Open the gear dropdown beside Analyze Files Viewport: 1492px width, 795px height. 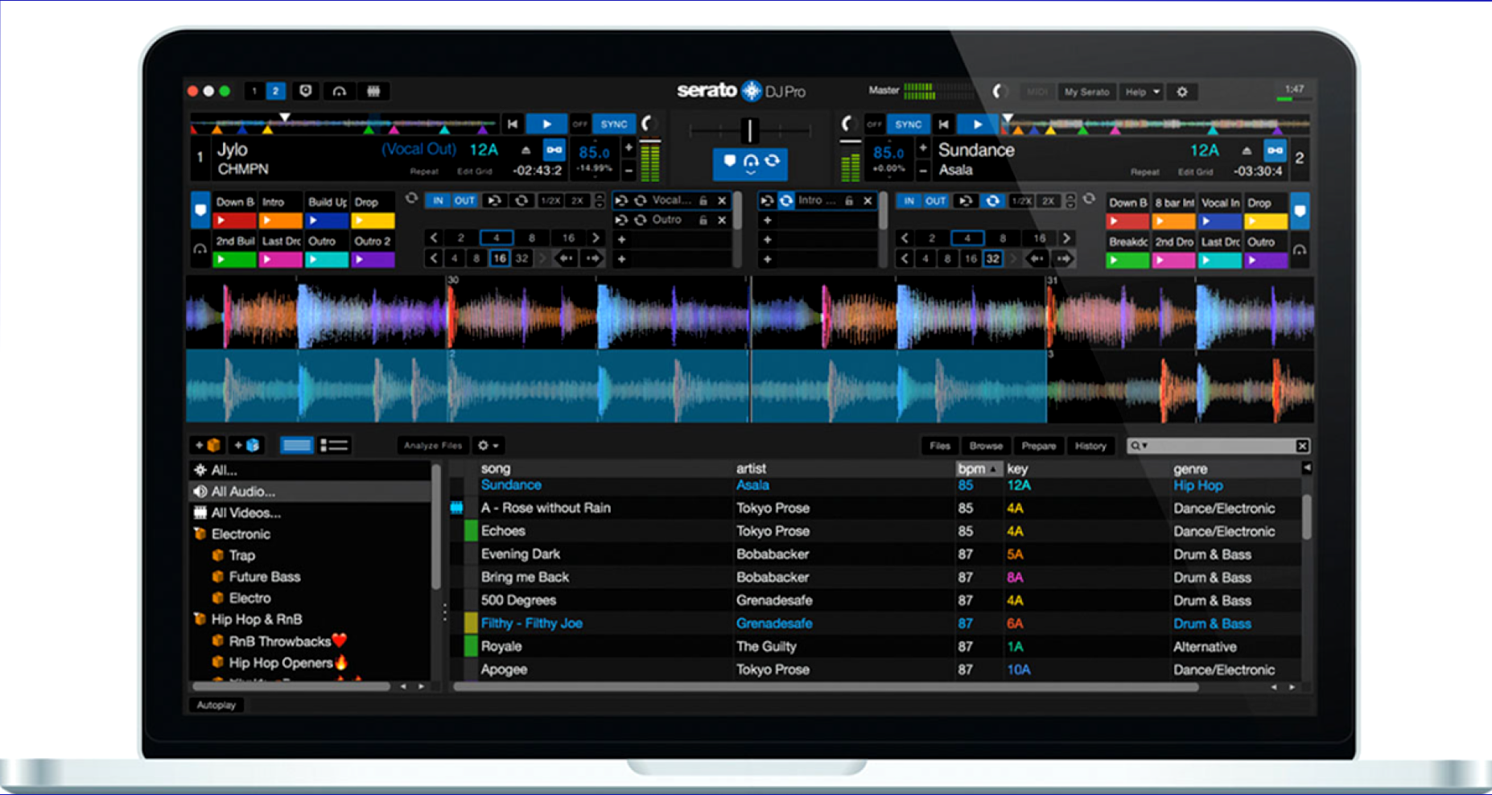click(x=488, y=445)
